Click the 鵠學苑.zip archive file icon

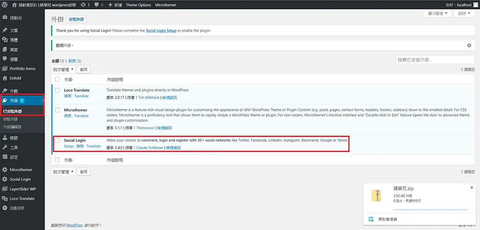click(376, 195)
